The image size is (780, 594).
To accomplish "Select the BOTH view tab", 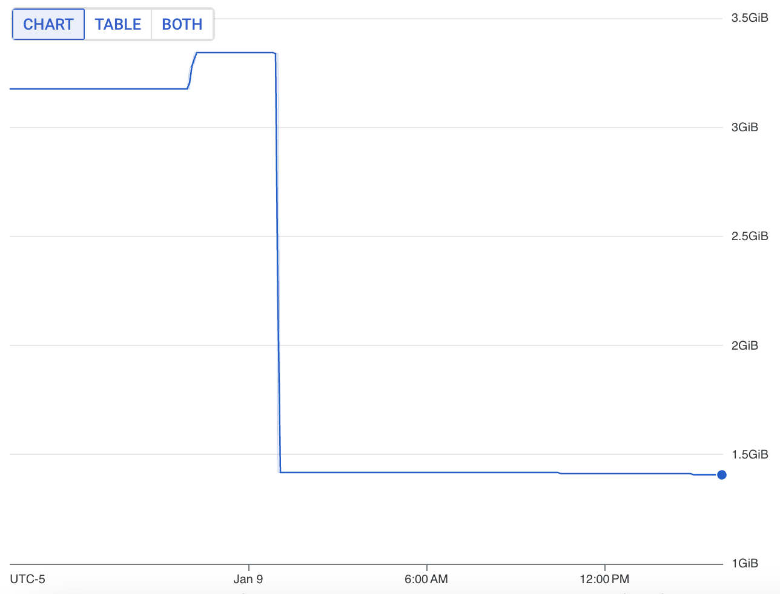I will (x=182, y=24).
